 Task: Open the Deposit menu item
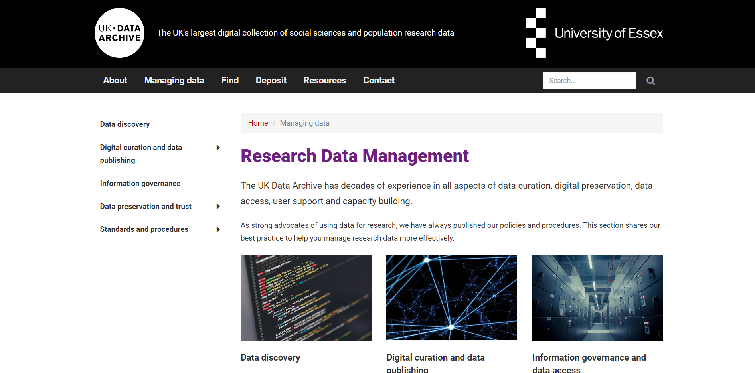pyautogui.click(x=271, y=80)
